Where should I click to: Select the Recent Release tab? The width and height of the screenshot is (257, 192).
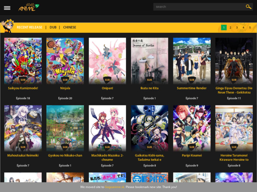[30, 27]
